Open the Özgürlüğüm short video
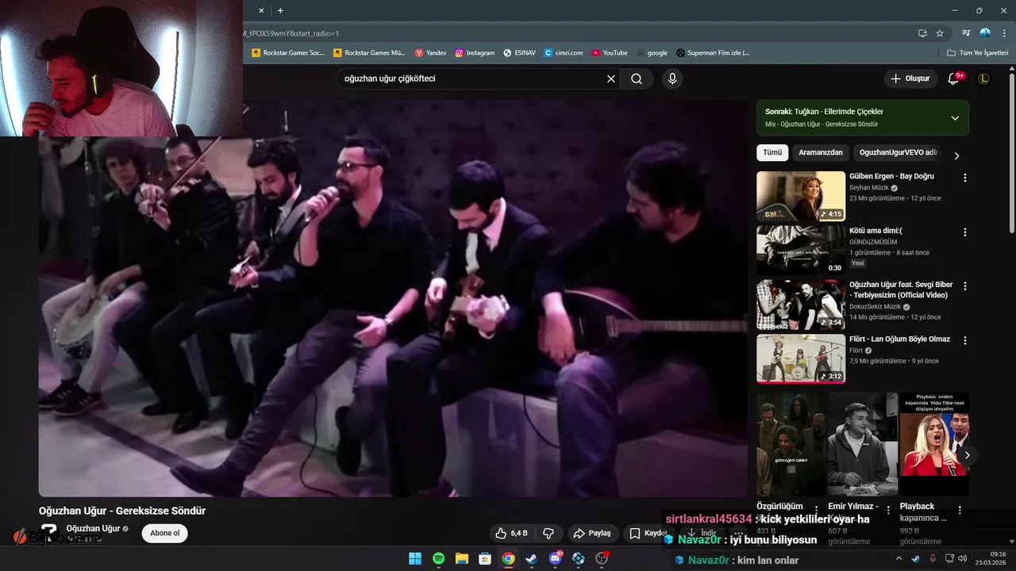This screenshot has width=1016, height=571. click(791, 444)
